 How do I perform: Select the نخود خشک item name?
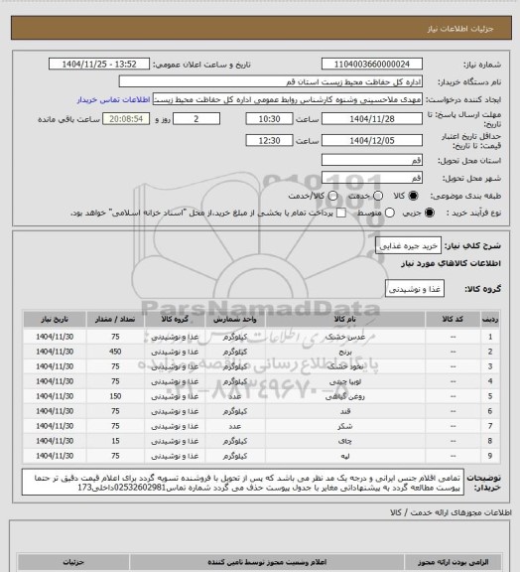[345, 367]
